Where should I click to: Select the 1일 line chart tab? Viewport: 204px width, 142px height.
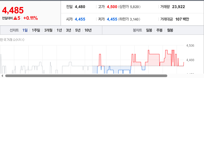(25, 30)
